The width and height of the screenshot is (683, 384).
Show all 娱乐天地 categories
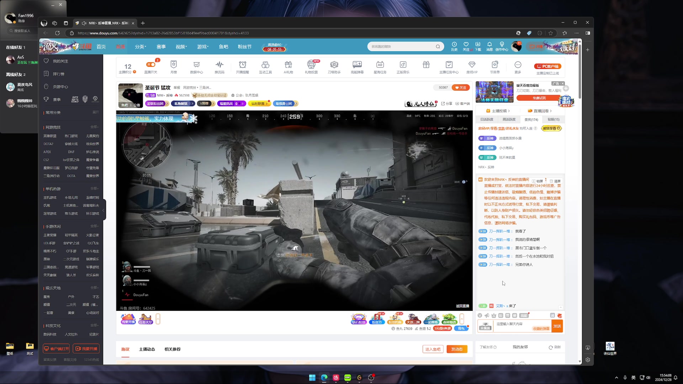(95, 288)
